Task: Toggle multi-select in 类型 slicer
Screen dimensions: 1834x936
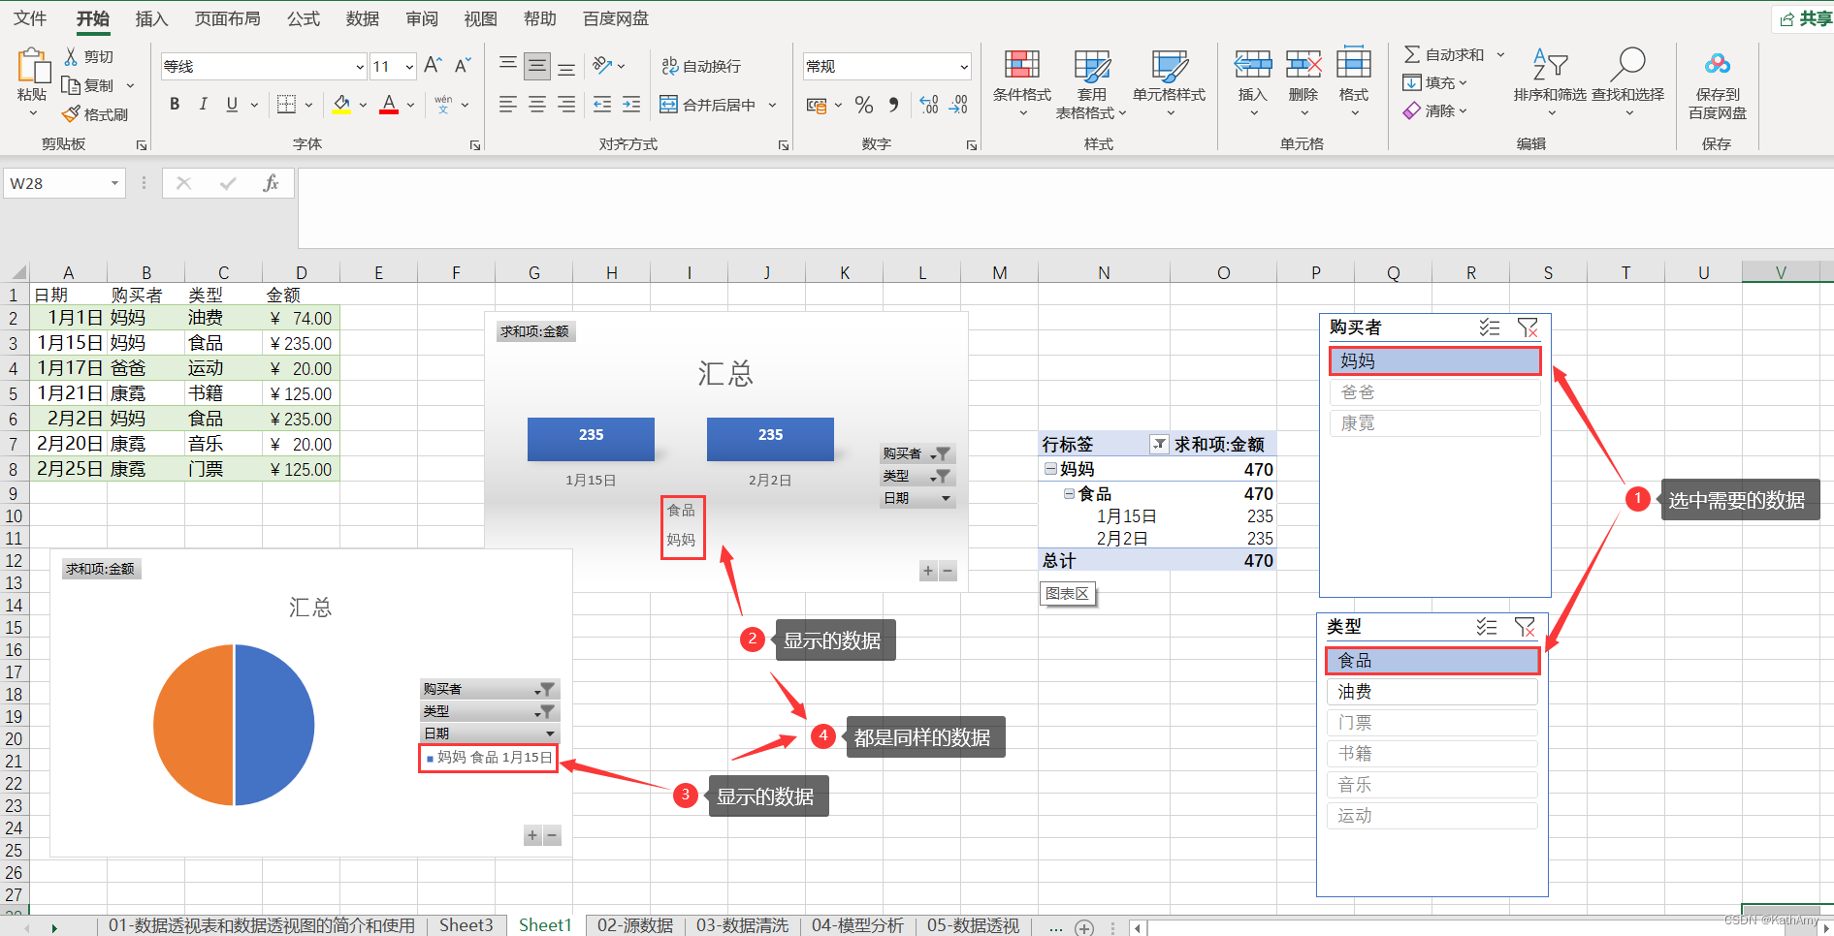Action: click(1487, 627)
